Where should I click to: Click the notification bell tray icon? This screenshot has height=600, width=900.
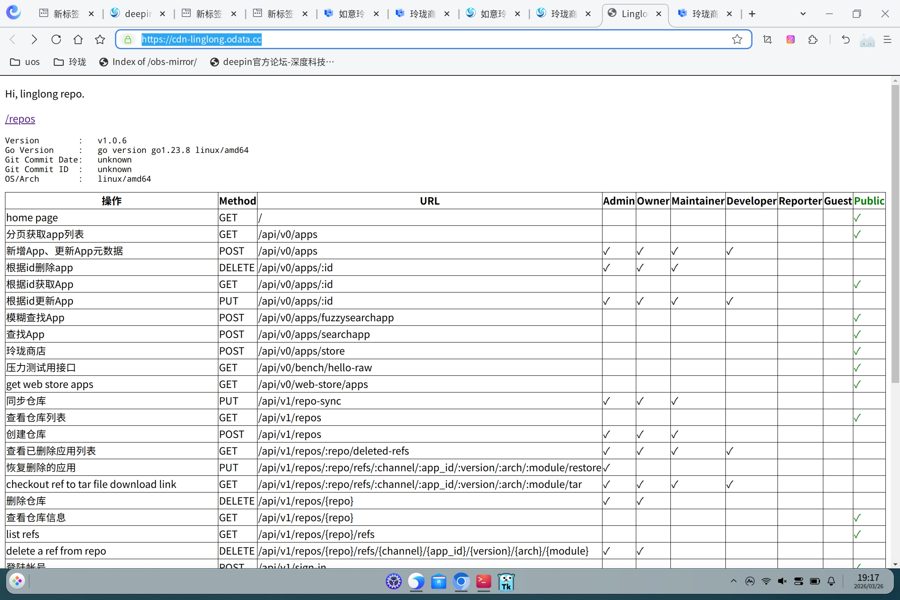click(831, 581)
